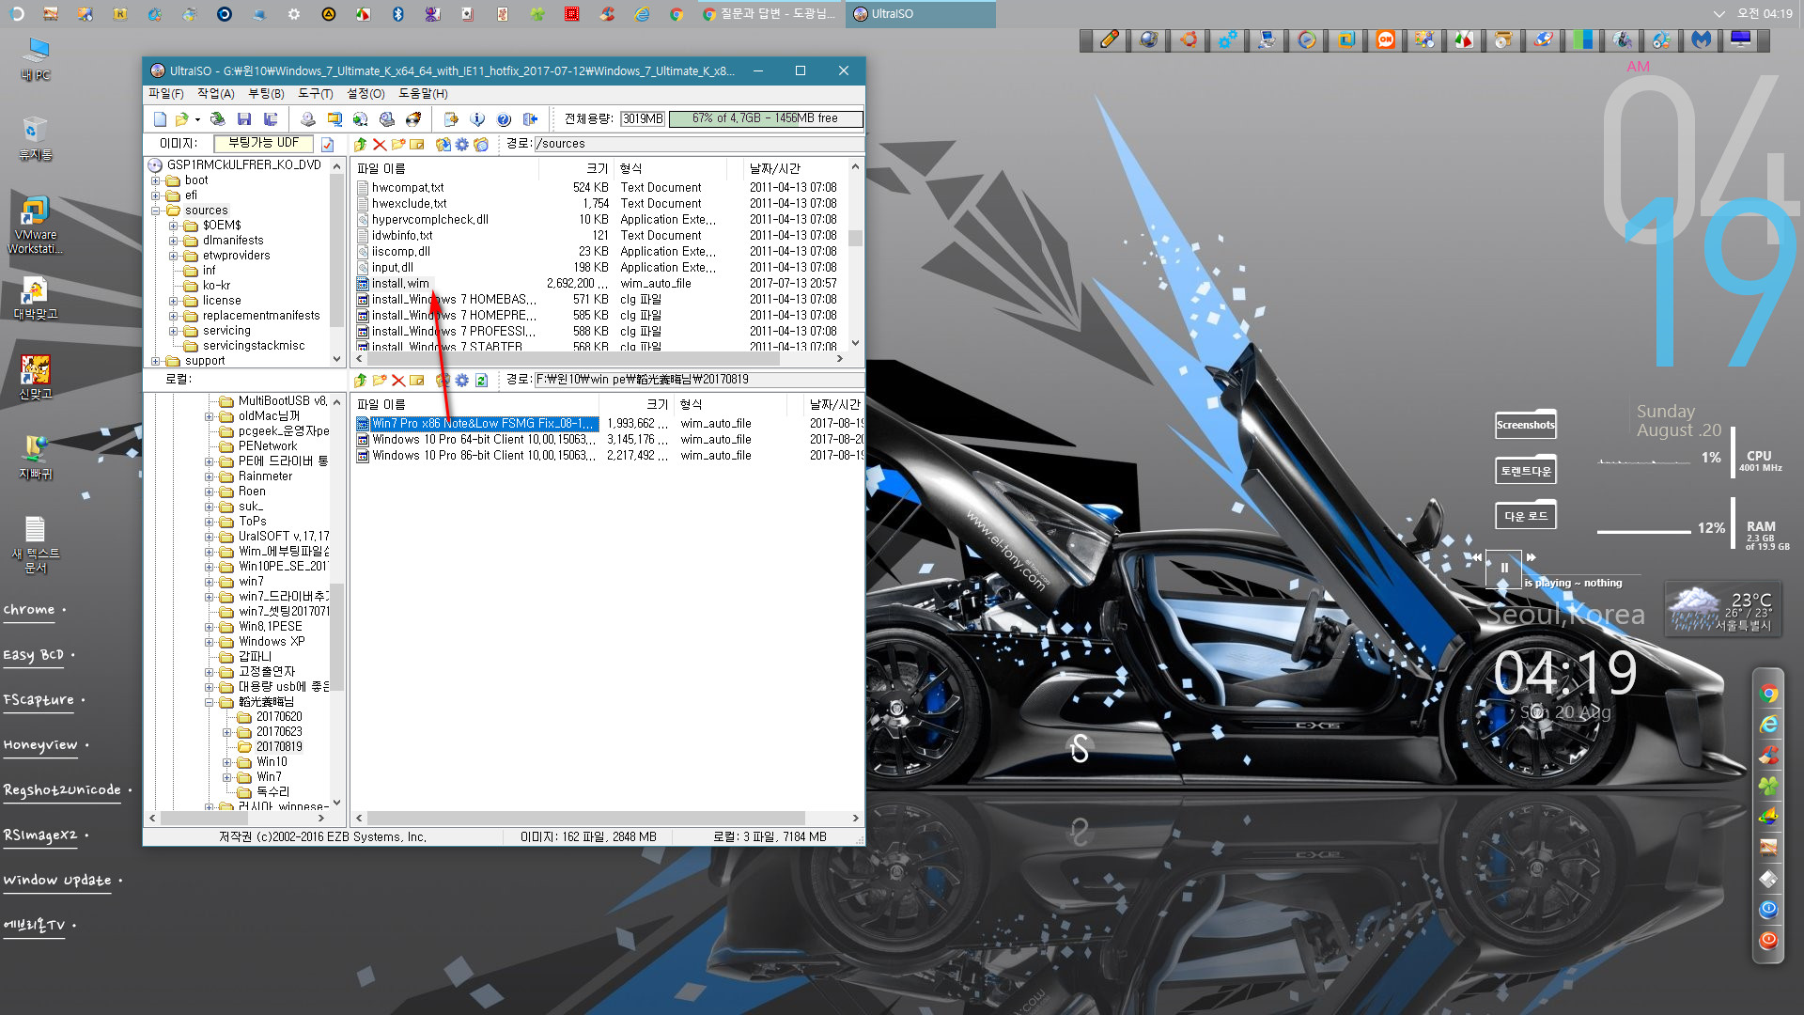Image resolution: width=1804 pixels, height=1015 pixels.
Task: Click the Screenshots folder widget on desktop
Action: (x=1525, y=425)
